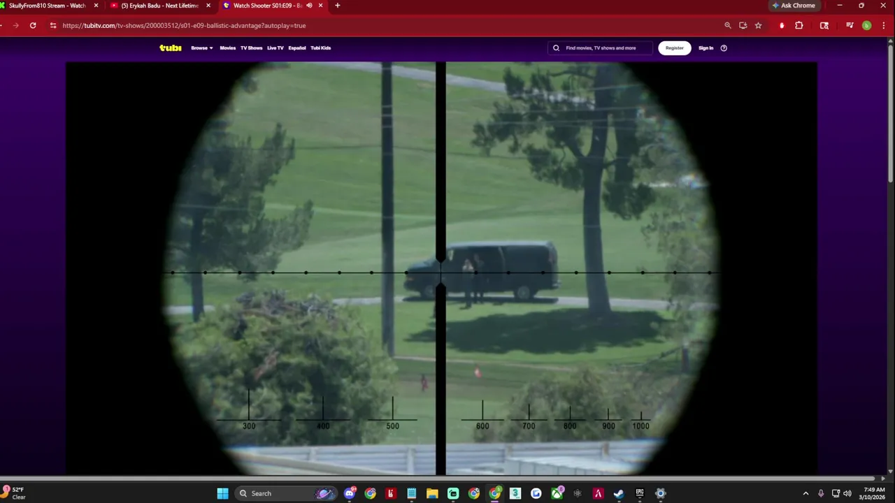Open the weather widget showing 52°F
This screenshot has height=503, width=895.
14,493
